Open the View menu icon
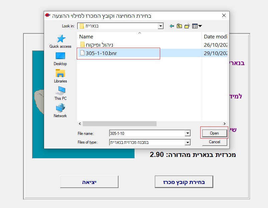268x208 pixels. [197, 26]
